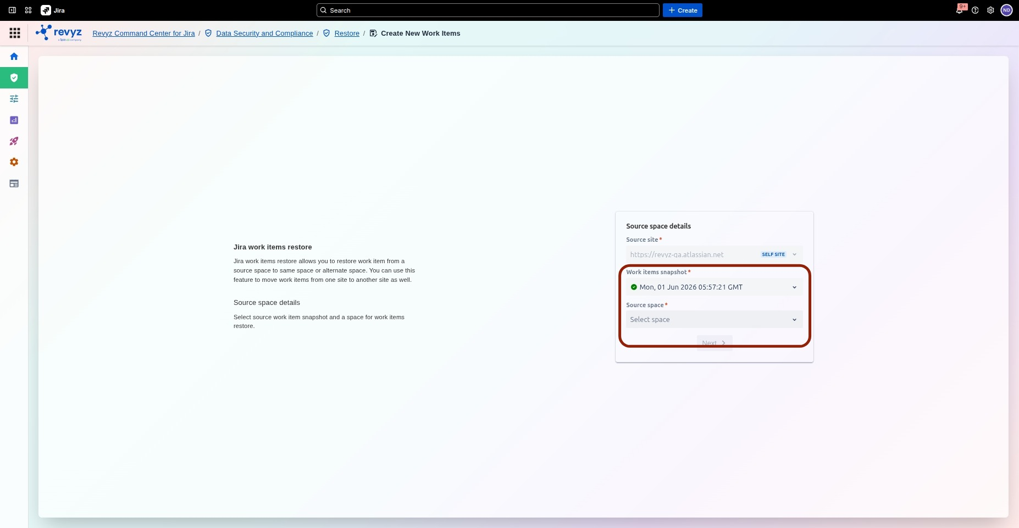
Task: Open the Work items snapshot dropdown
Action: click(x=714, y=287)
